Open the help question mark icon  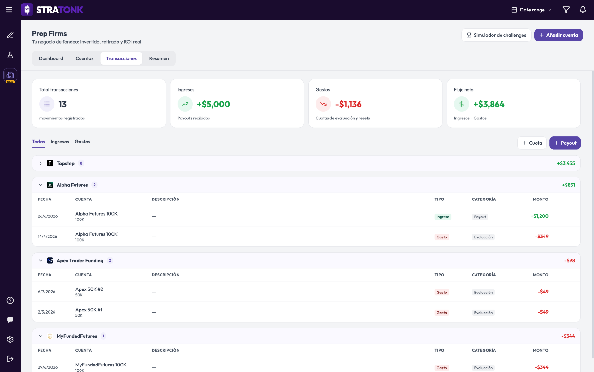(10, 301)
